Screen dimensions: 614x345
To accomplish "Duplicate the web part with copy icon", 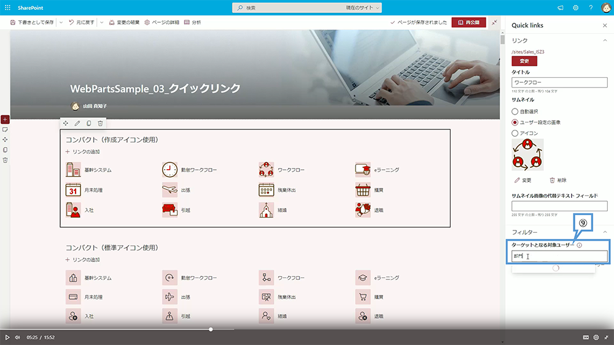I will 89,123.
